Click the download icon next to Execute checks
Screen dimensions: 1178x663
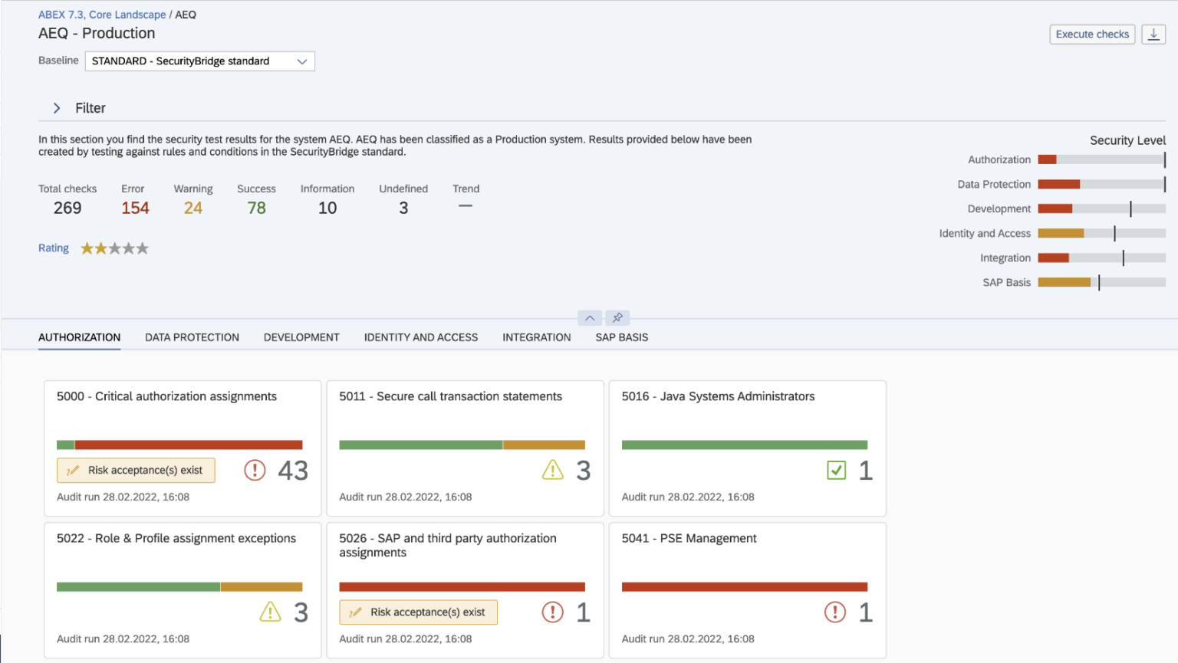pos(1153,34)
